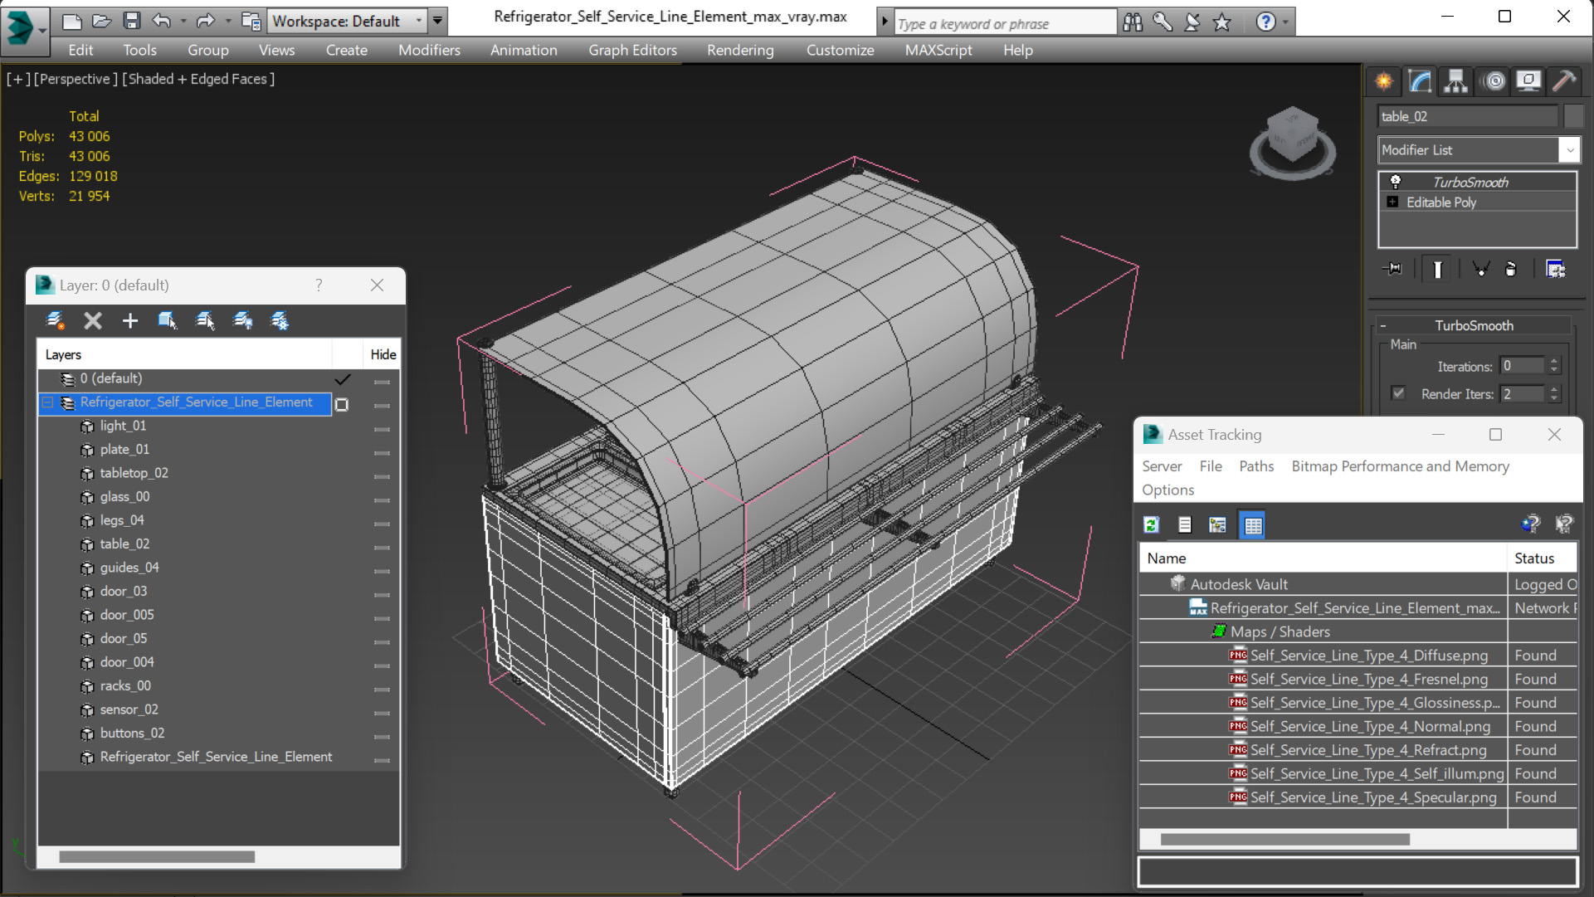Click the Iterations spinner arrows
The height and width of the screenshot is (897, 1594).
pyautogui.click(x=1554, y=366)
